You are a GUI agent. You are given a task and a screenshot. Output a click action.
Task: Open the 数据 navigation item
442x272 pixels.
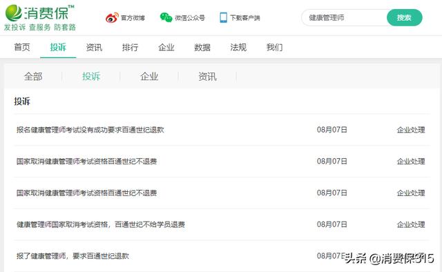pyautogui.click(x=202, y=47)
